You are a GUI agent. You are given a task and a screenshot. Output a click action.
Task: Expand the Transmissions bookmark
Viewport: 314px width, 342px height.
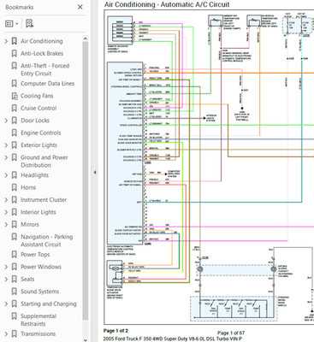click(6, 333)
